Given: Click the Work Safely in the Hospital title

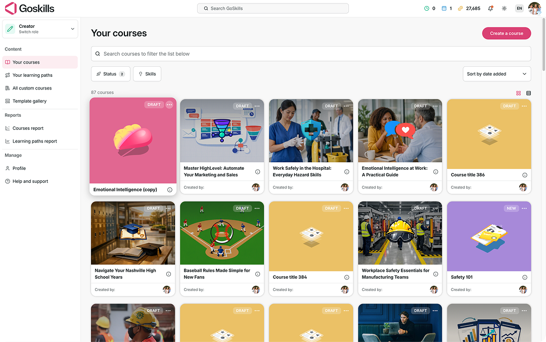Looking at the screenshot, I should coord(302,172).
